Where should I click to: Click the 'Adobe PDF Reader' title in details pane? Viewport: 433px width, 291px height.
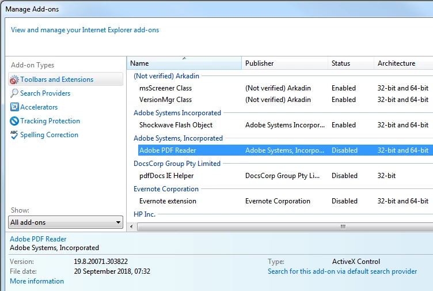[38, 239]
